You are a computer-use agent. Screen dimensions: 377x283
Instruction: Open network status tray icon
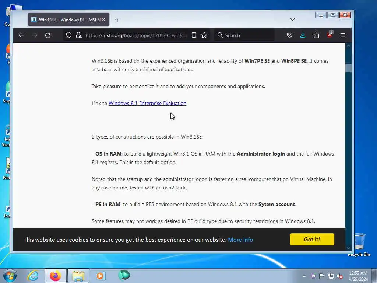[x=331, y=276]
